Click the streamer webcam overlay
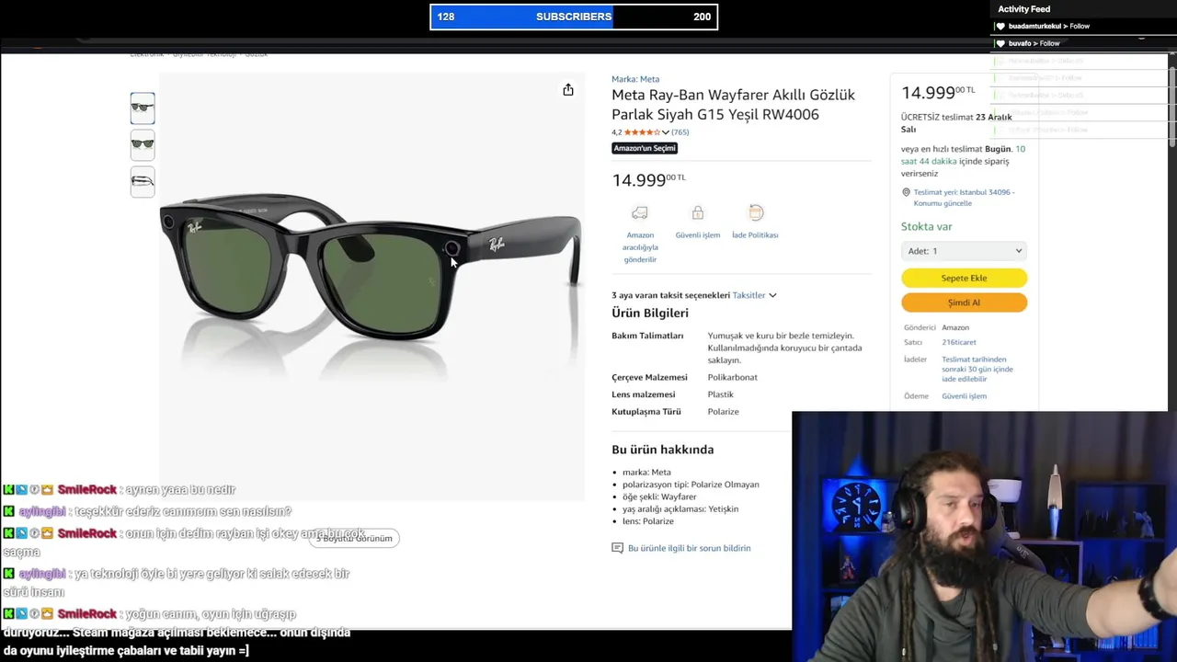This screenshot has width=1177, height=662. [984, 536]
